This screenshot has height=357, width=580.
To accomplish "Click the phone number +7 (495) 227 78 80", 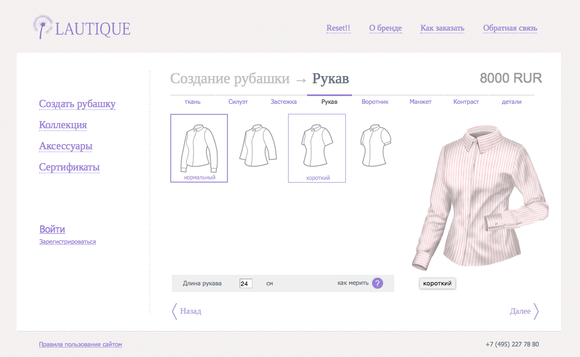I will tap(512, 344).
